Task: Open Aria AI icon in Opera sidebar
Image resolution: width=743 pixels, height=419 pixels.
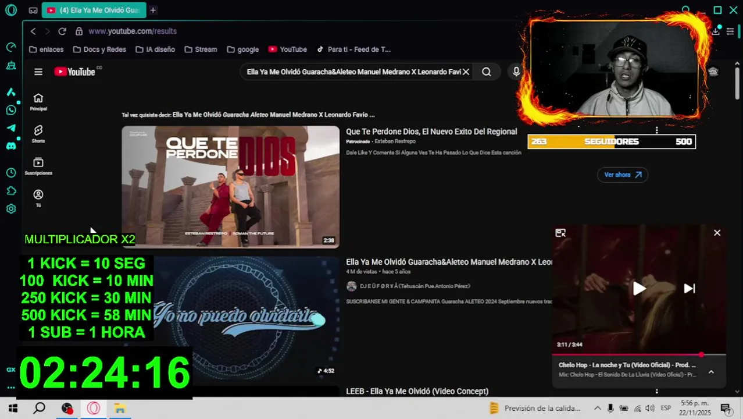Action: pos(11,92)
